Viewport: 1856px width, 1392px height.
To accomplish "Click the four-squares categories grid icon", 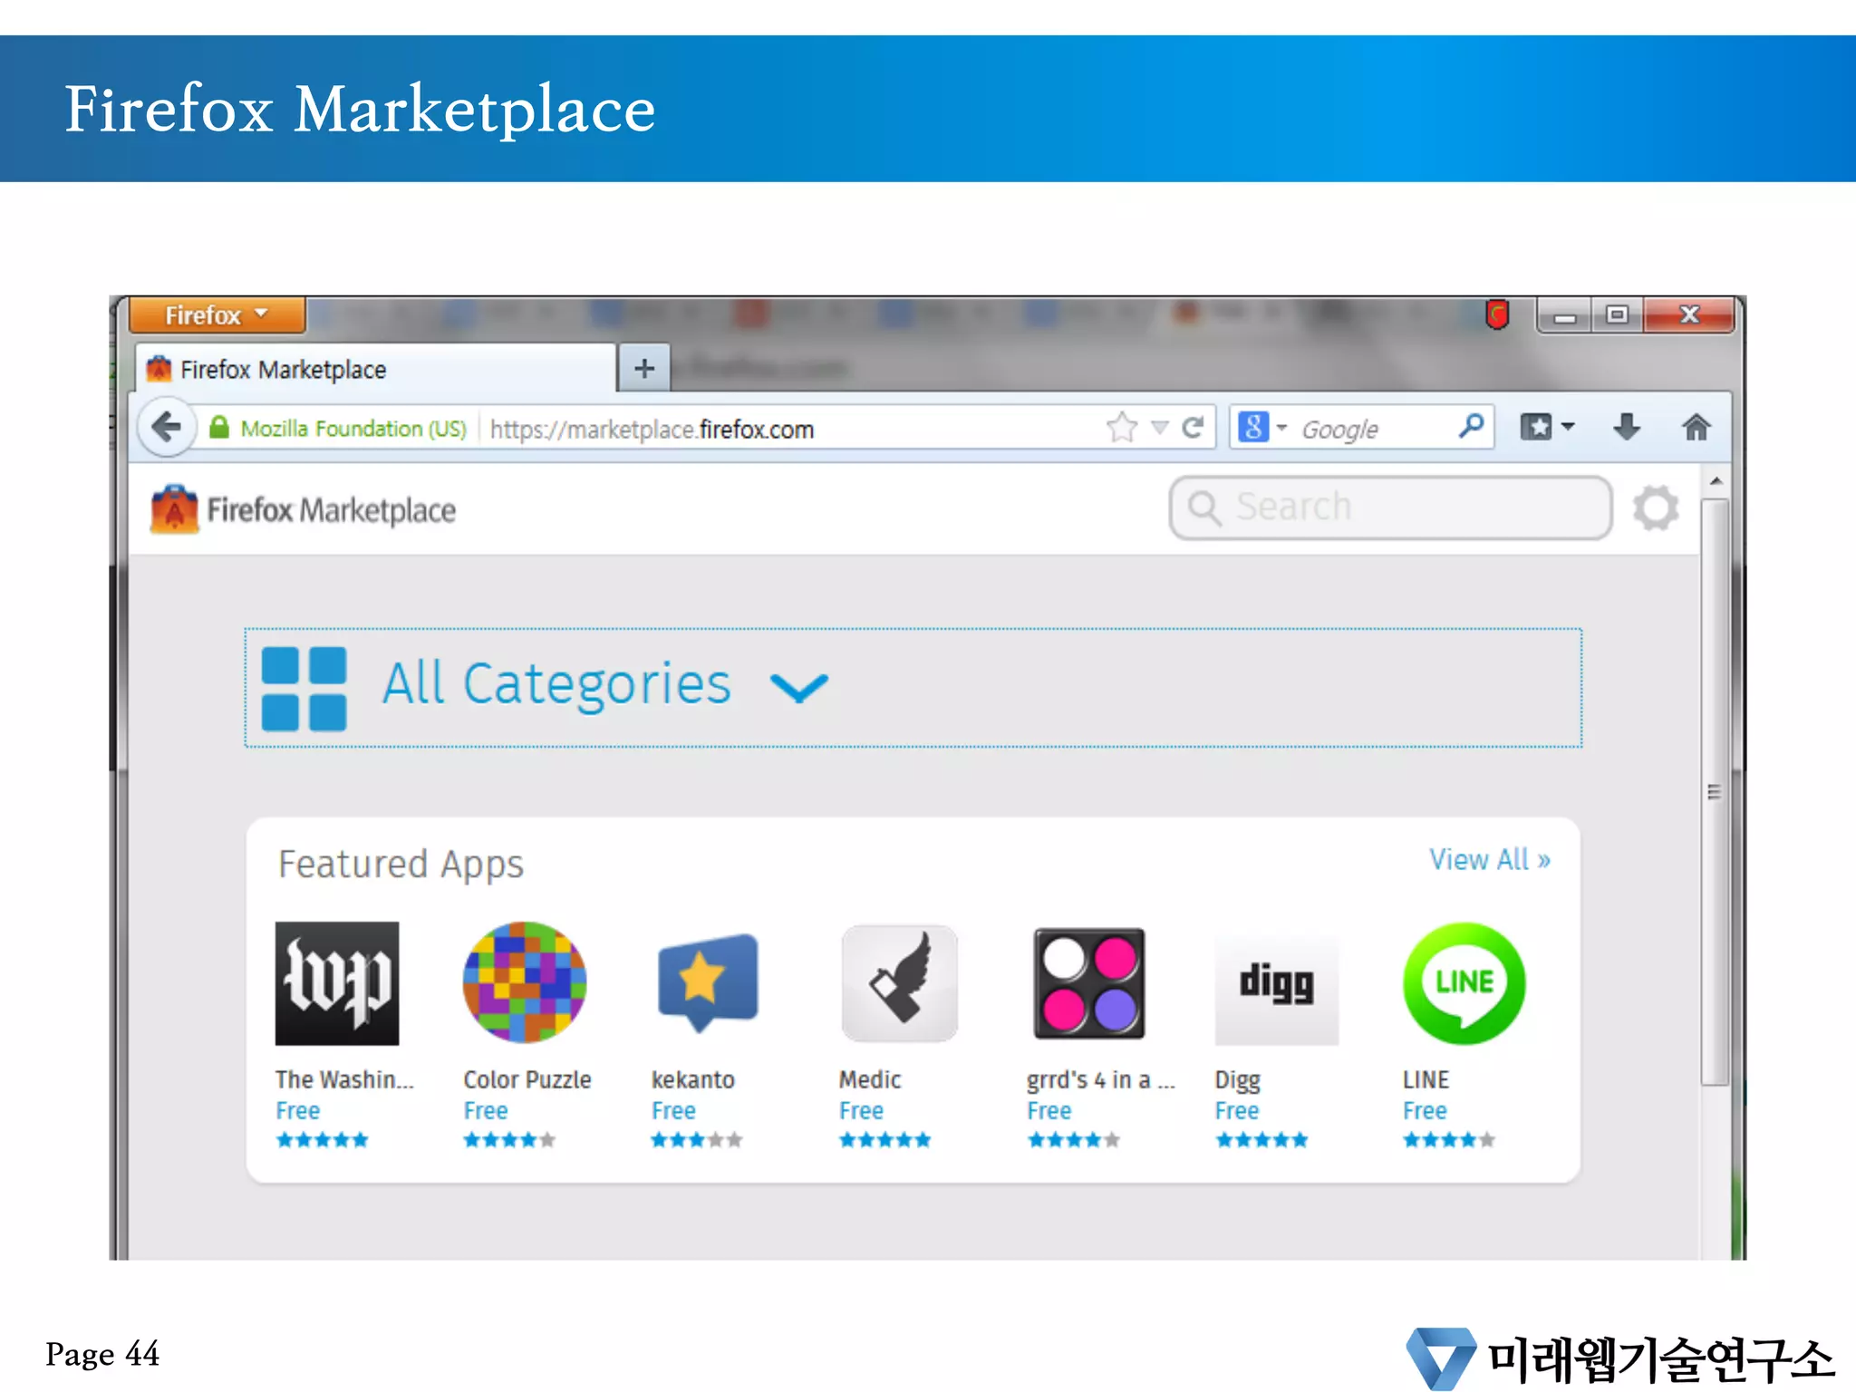I will point(304,688).
